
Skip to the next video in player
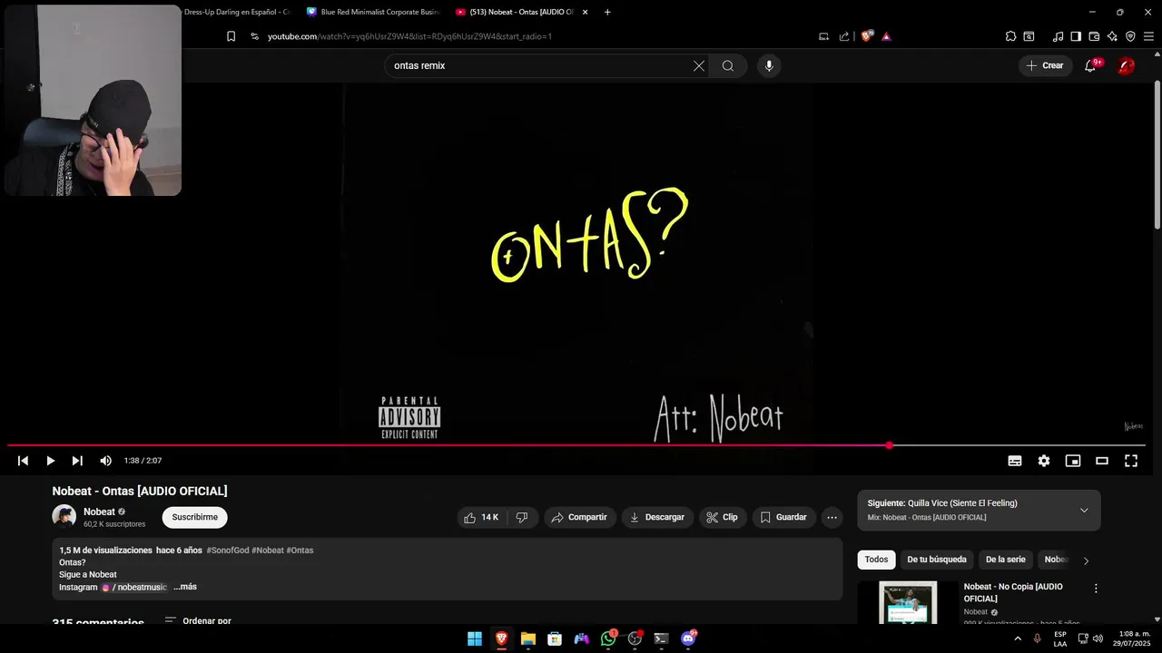[x=77, y=461]
